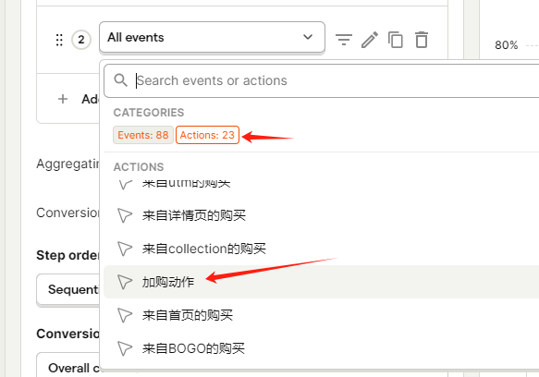Open the All events dropdown
Image resolution: width=539 pixels, height=377 pixels.
(x=212, y=38)
